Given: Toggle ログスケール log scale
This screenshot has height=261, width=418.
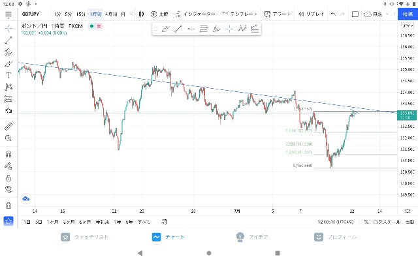Looking at the screenshot, I should pos(387,222).
